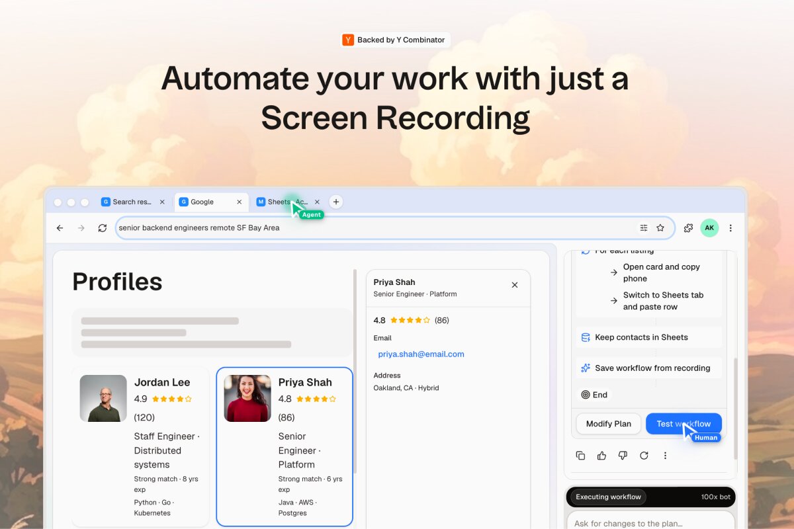Open more options below the plan
This screenshot has height=529, width=794.
click(665, 456)
